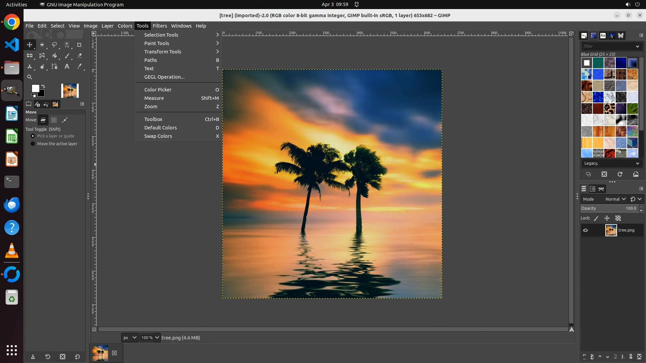646x363 pixels.
Task: Select the Eraser tool
Action: pyautogui.click(x=79, y=56)
